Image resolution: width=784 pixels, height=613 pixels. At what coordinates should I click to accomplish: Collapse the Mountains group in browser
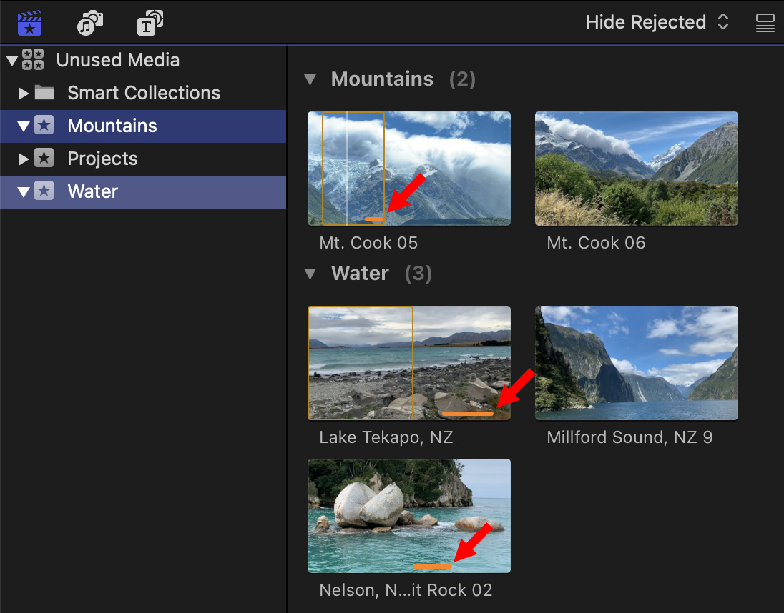click(x=310, y=79)
